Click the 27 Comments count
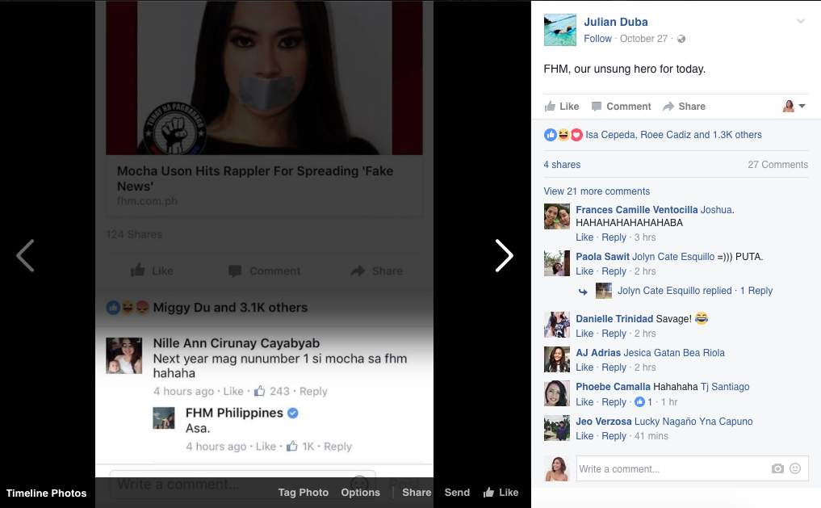 pyautogui.click(x=777, y=165)
